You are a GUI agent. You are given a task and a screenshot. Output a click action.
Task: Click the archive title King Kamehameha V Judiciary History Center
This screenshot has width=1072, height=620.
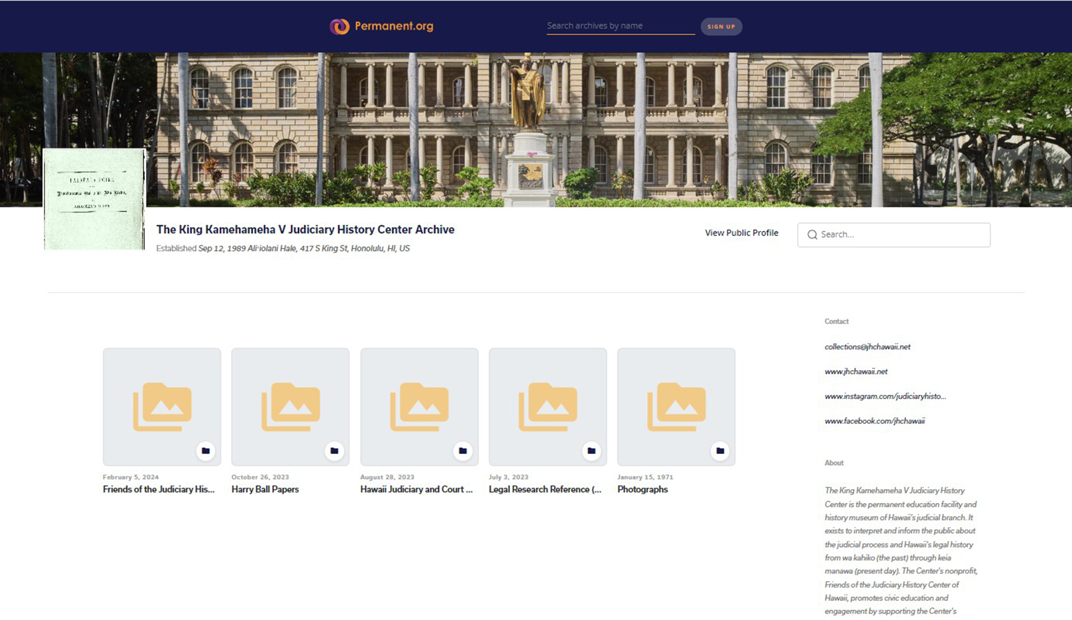pyautogui.click(x=305, y=229)
